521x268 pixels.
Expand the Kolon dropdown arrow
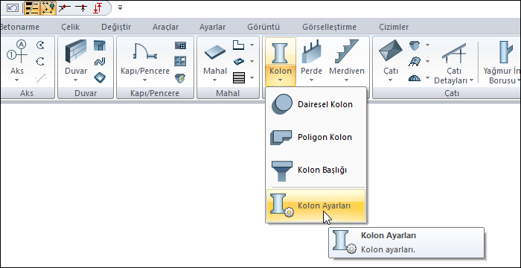(x=281, y=80)
